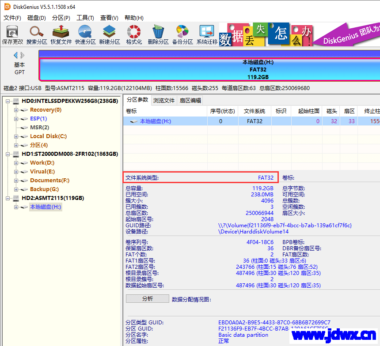Expand the Virual(E:) partition node
This screenshot has height=346, width=380.
16,172
